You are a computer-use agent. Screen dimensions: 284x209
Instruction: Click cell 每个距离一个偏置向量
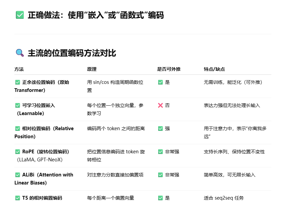[111, 198]
